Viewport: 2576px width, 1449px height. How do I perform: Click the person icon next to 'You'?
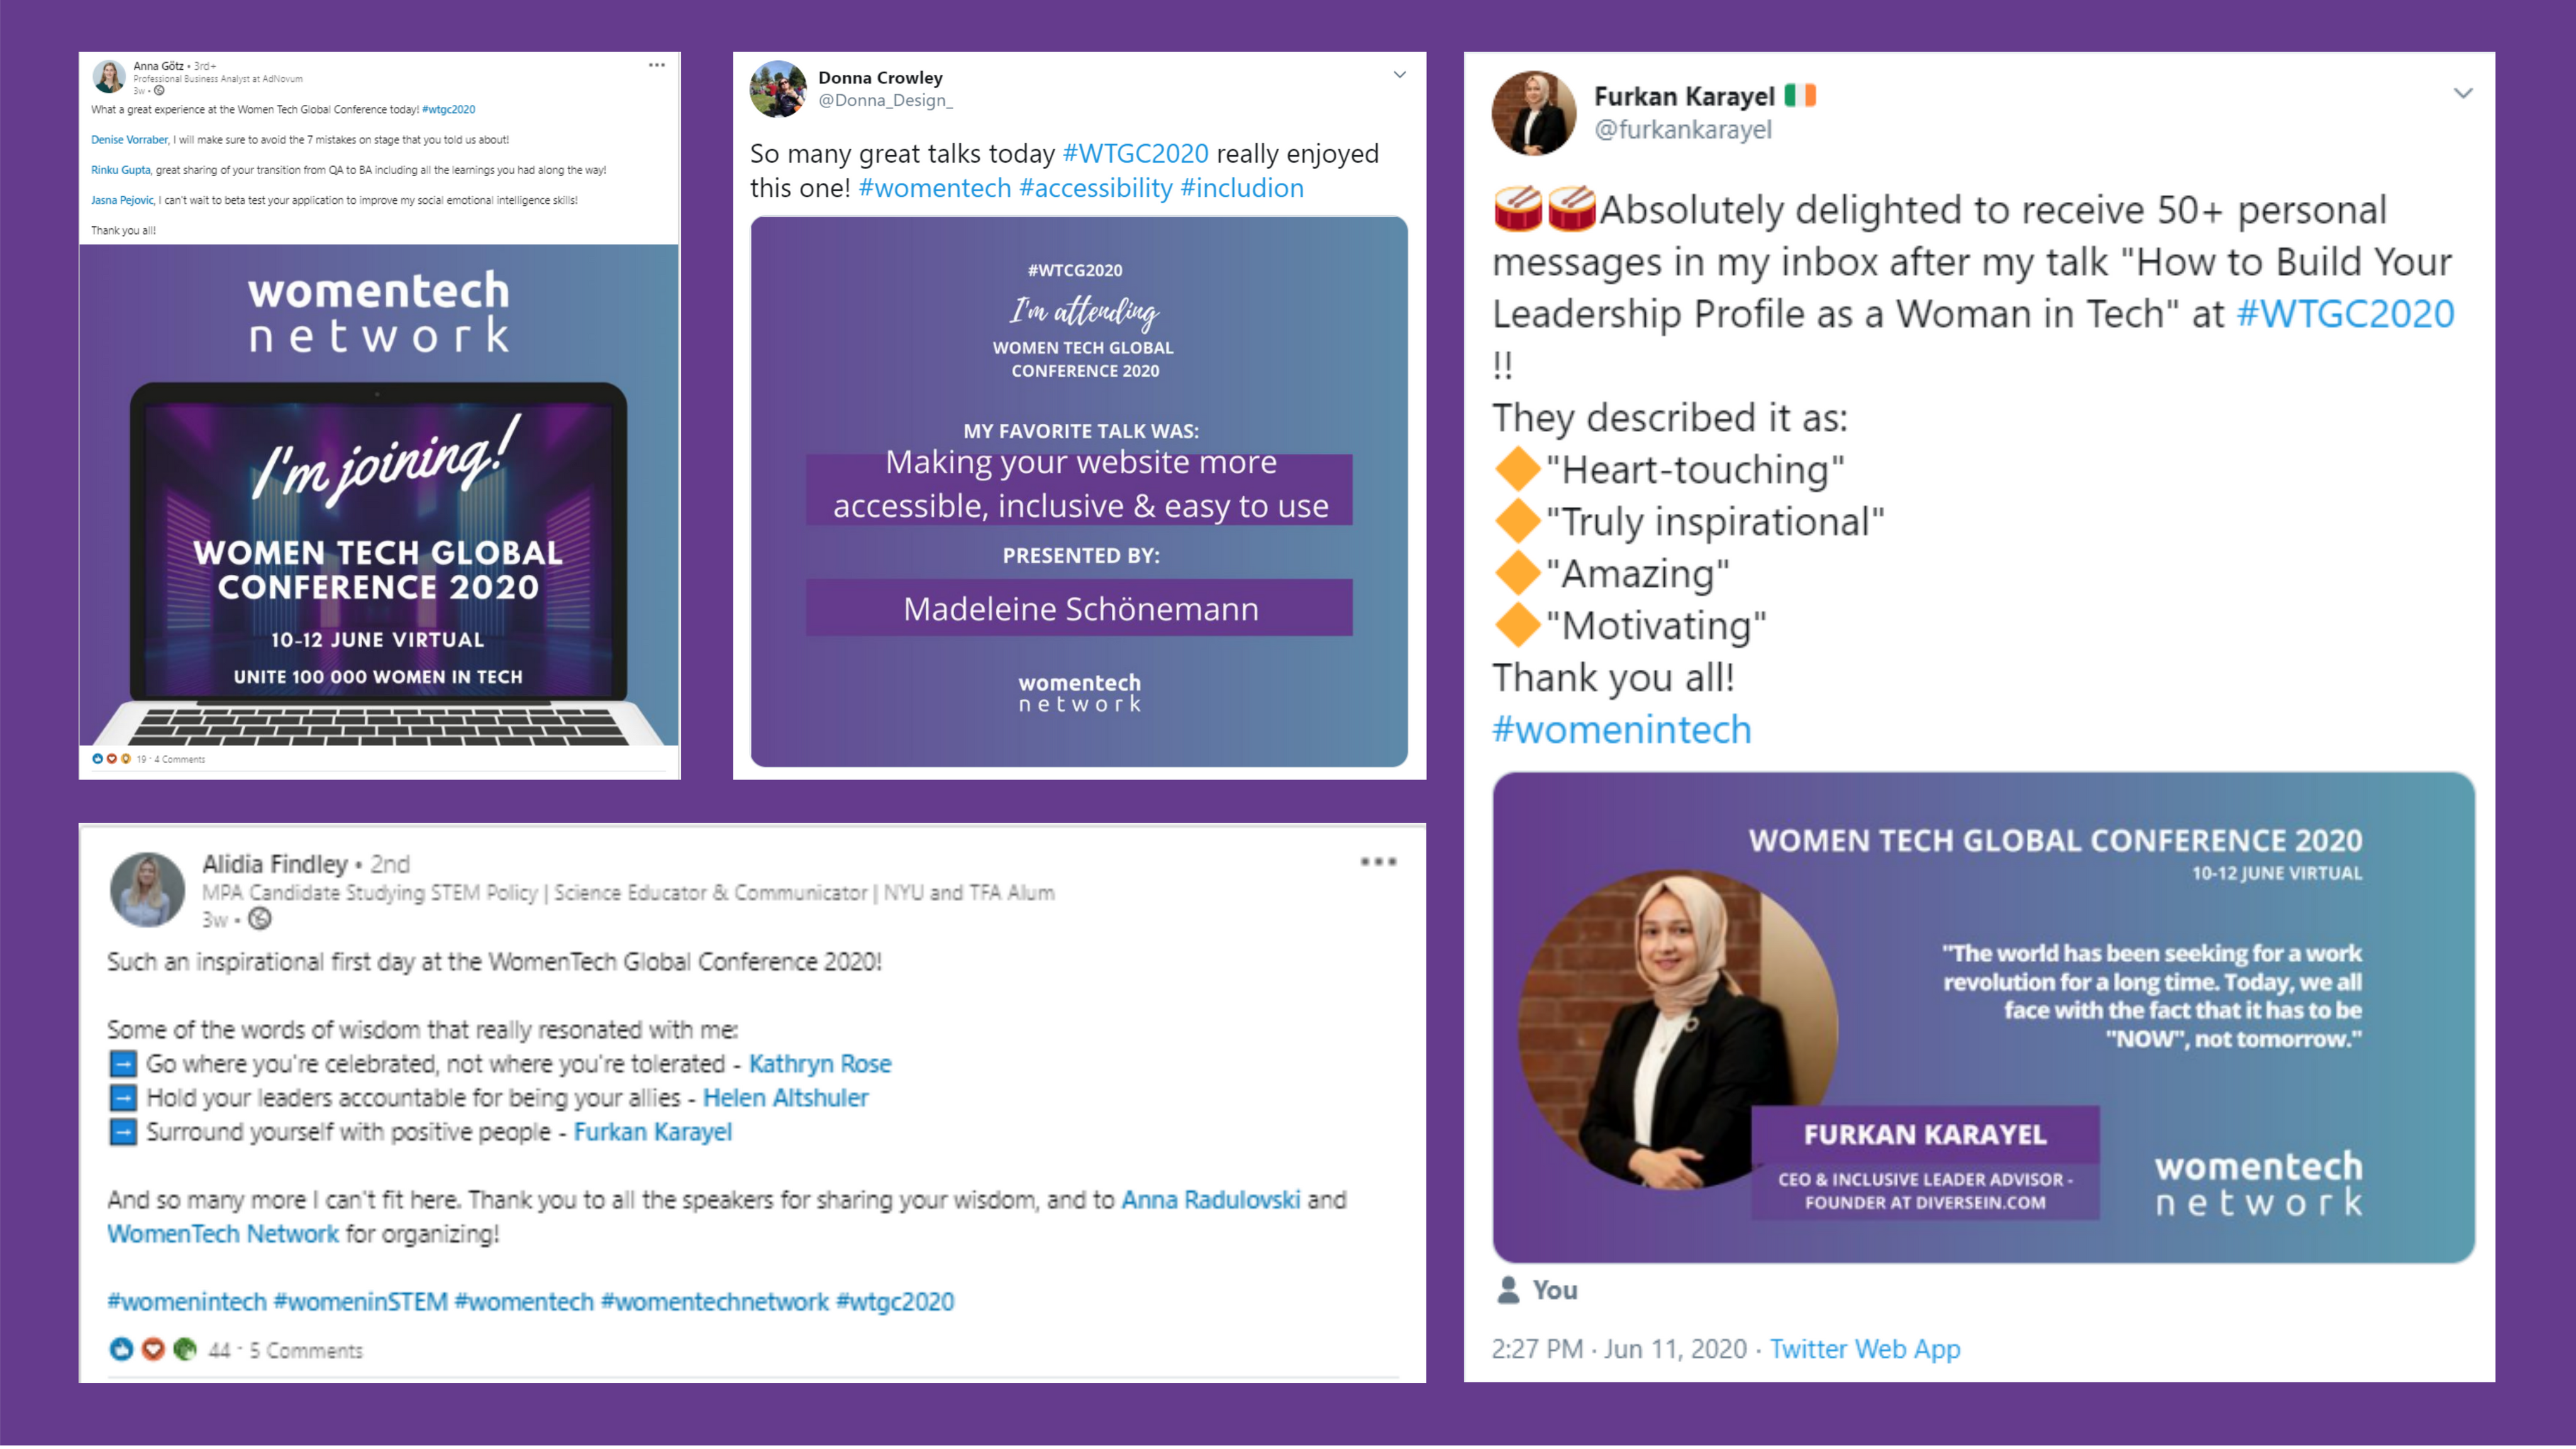pyautogui.click(x=1508, y=1289)
